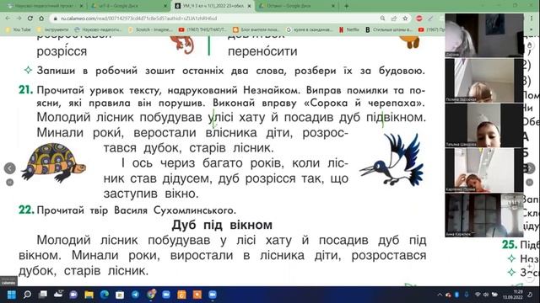540x303 pixels.
Task: Click the zoom magnifier icon in address bar
Action: (x=382, y=19)
